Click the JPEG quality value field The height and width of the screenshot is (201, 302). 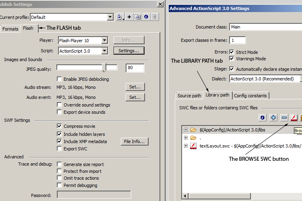135,68
